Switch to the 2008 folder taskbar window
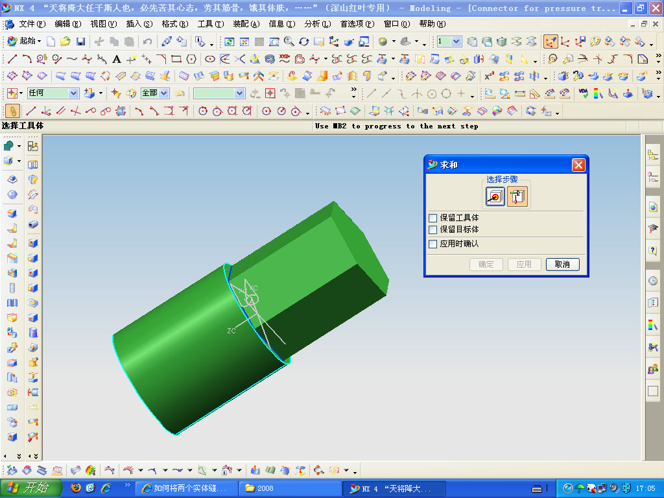 (x=290, y=488)
